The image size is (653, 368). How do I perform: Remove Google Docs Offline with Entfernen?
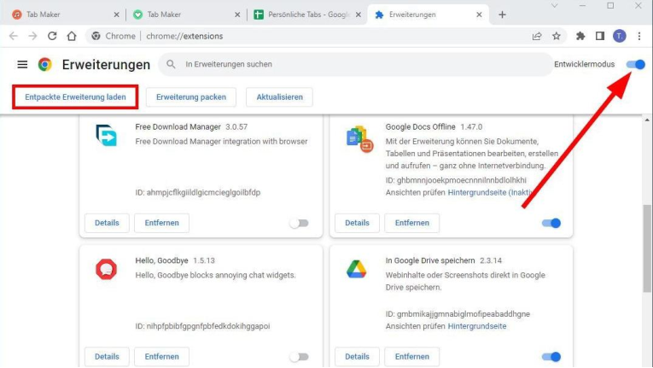[x=412, y=223]
